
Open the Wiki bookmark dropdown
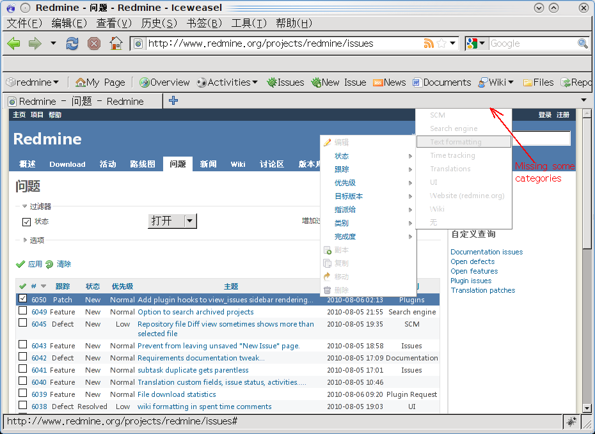[496, 82]
